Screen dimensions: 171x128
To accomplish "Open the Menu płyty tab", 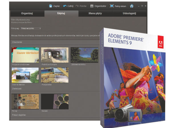I will click(96, 14).
